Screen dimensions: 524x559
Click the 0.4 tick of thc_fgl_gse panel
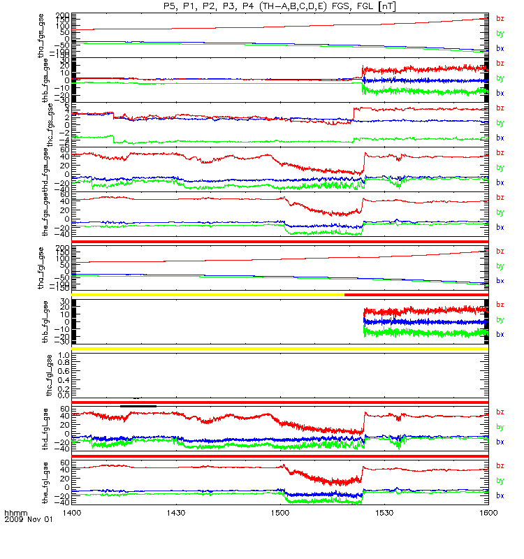click(64, 380)
